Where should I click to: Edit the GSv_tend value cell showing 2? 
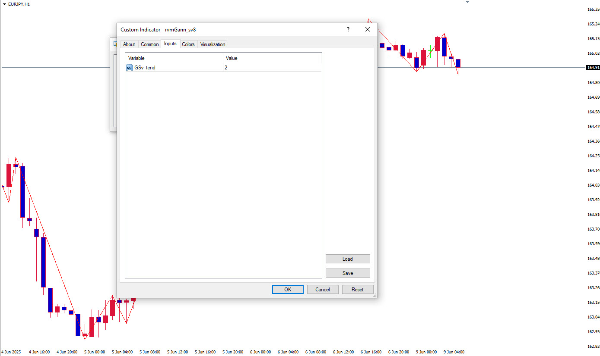(x=272, y=68)
